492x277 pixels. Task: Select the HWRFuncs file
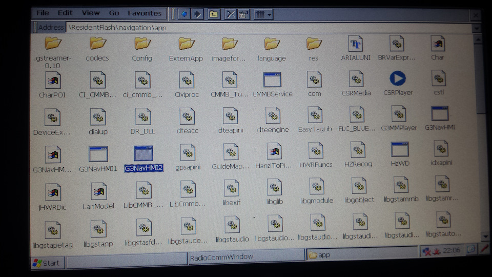(316, 155)
